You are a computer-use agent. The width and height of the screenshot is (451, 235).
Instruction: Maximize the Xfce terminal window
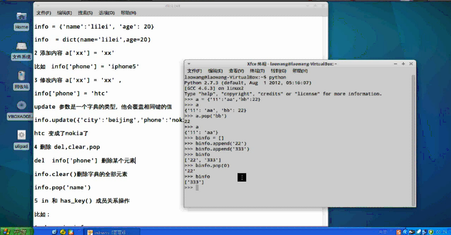403,64
